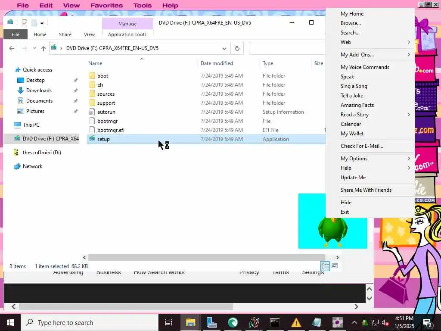This screenshot has height=331, width=441.
Task: Click the taskbar search box
Action: click(90, 322)
